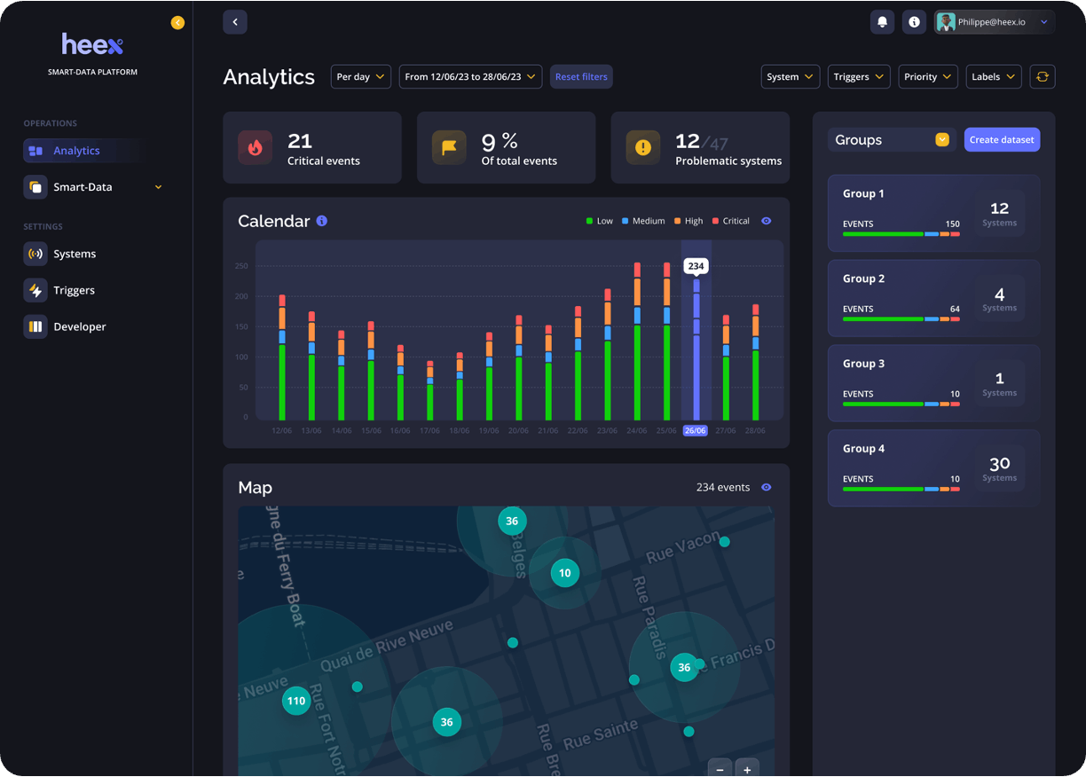
Task: Collapse sidebar with yellow arrow icon
Action: [x=177, y=23]
